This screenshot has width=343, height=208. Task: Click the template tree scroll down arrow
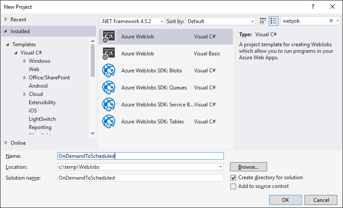click(x=93, y=133)
